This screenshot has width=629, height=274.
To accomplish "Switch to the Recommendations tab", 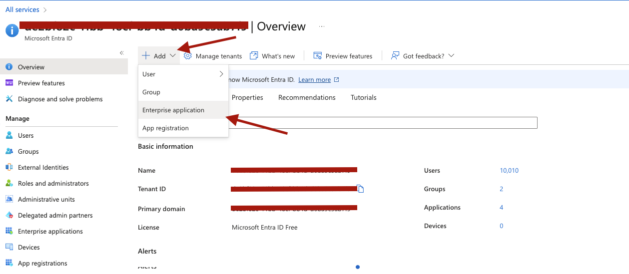I will tap(307, 97).
